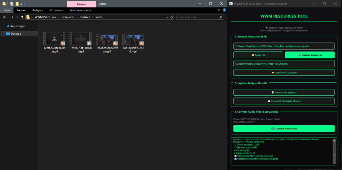Switch to the Vizualizare tab
Image resolution: width=342 pixels, height=170 pixels.
point(56,10)
